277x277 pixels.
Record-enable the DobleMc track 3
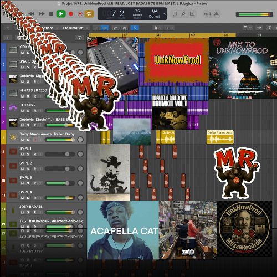[35, 81]
